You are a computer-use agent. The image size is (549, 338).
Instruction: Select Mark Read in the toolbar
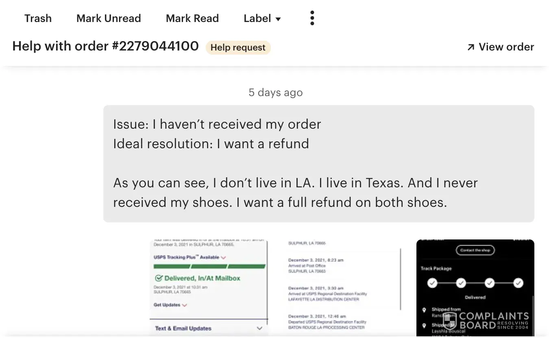[192, 18]
